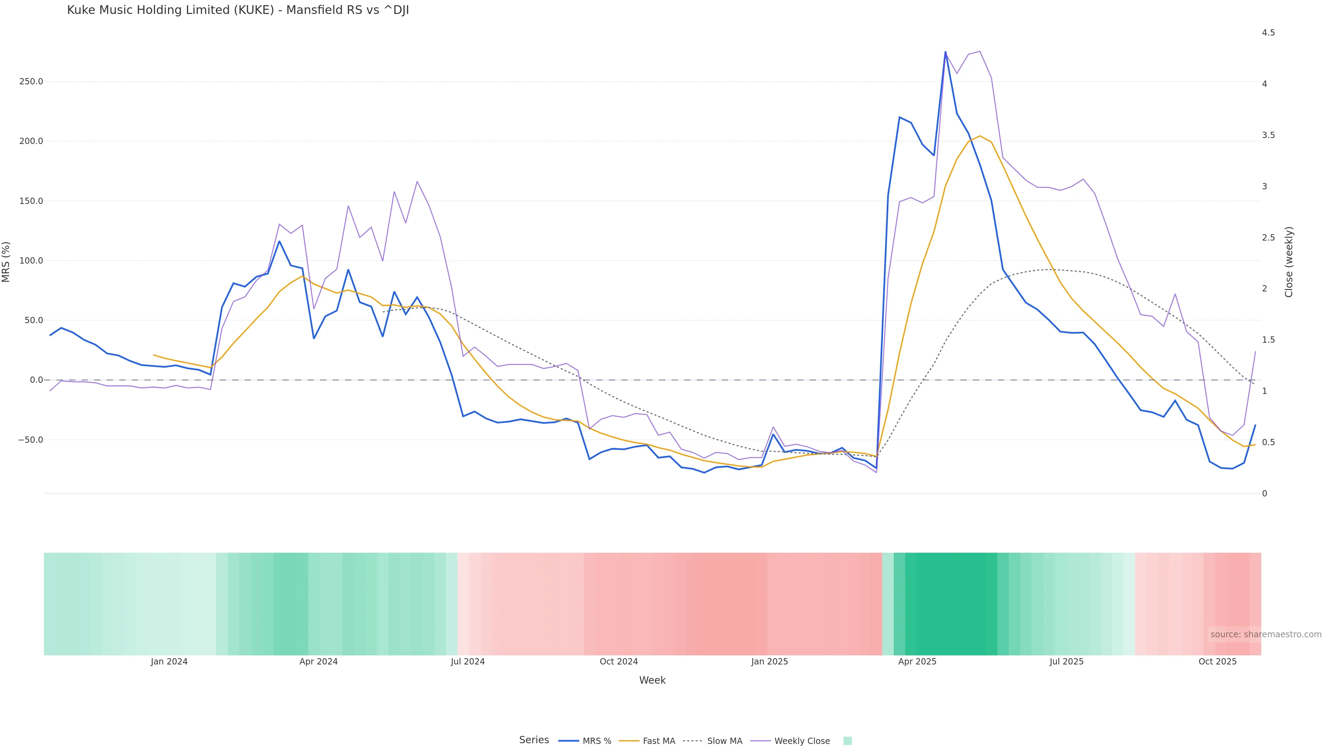The image size is (1339, 753).
Task: Click the 250.0 tick on MRS axis
Action: tap(31, 82)
